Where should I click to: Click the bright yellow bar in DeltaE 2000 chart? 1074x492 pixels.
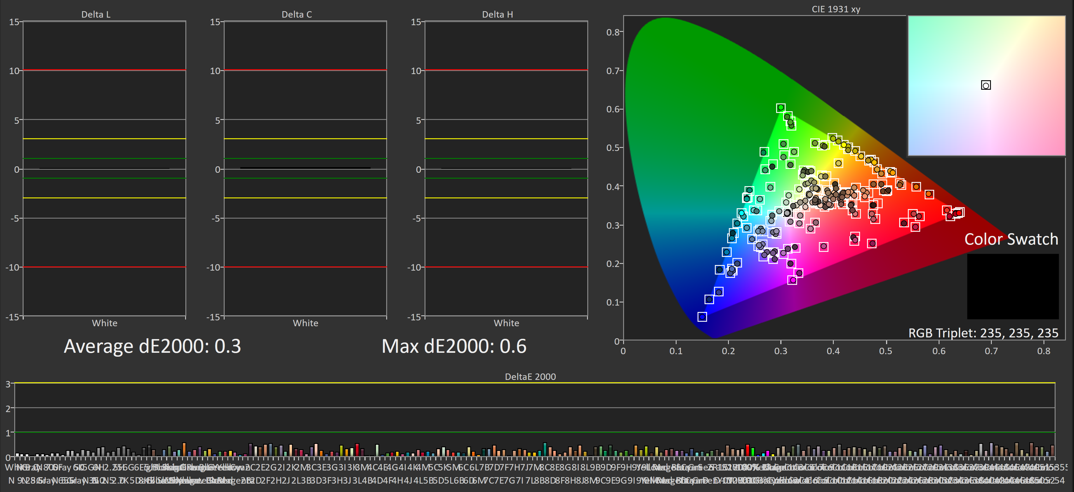coord(773,455)
